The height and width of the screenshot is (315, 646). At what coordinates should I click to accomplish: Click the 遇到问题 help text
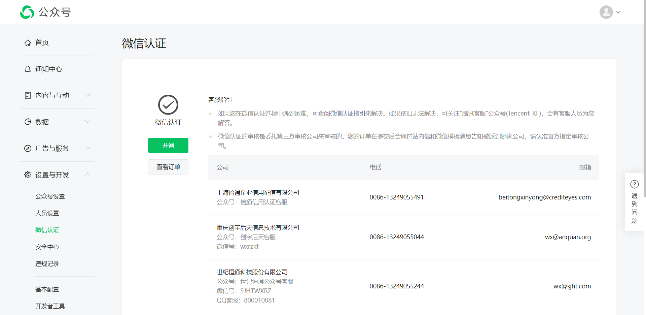pyautogui.click(x=634, y=208)
